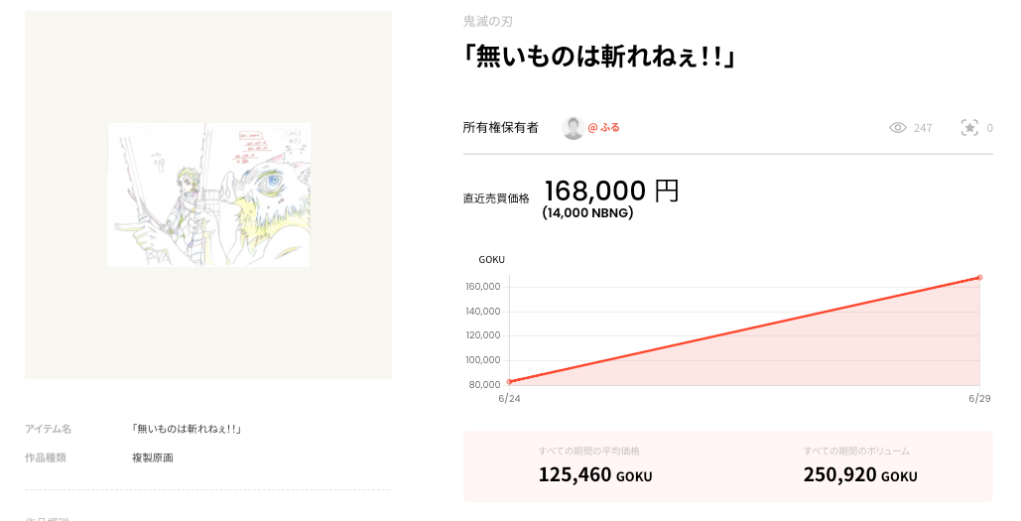Viewport: 1021px width, 521px height.
Task: Open the @ふる owner profile link
Action: tap(603, 128)
